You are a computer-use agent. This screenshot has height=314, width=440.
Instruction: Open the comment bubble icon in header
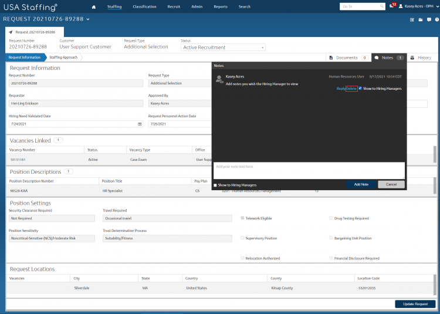pos(429,19)
